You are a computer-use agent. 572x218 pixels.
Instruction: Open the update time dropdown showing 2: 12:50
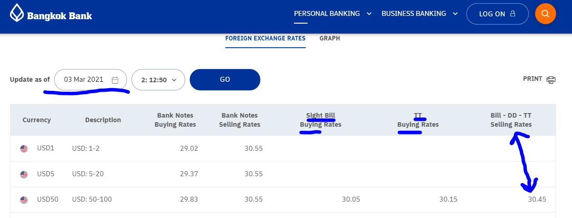pyautogui.click(x=158, y=80)
